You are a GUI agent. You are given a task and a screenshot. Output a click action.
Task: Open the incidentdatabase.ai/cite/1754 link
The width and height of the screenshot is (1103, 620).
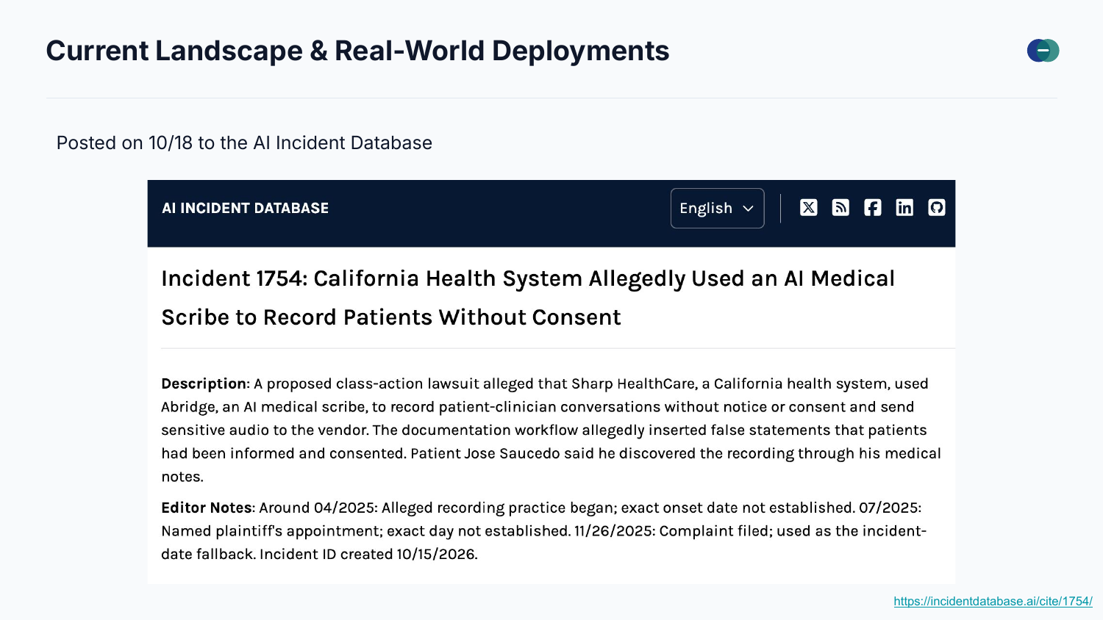[993, 601]
